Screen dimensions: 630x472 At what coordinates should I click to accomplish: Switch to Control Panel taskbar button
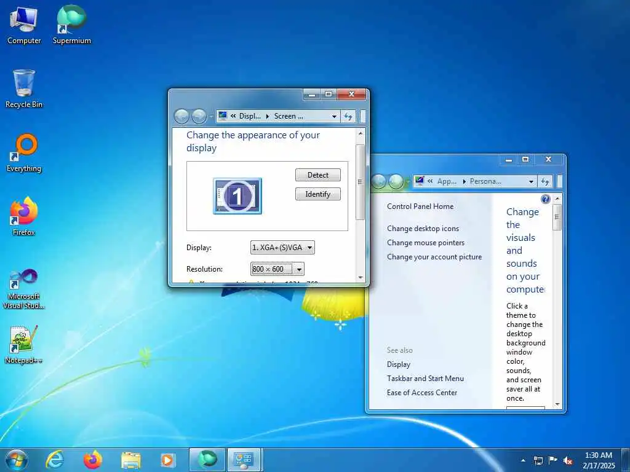point(244,460)
